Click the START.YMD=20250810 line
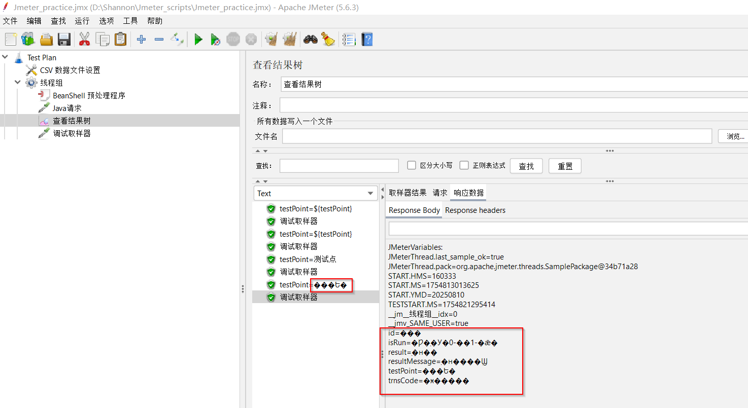The height and width of the screenshot is (408, 748). pos(426,295)
